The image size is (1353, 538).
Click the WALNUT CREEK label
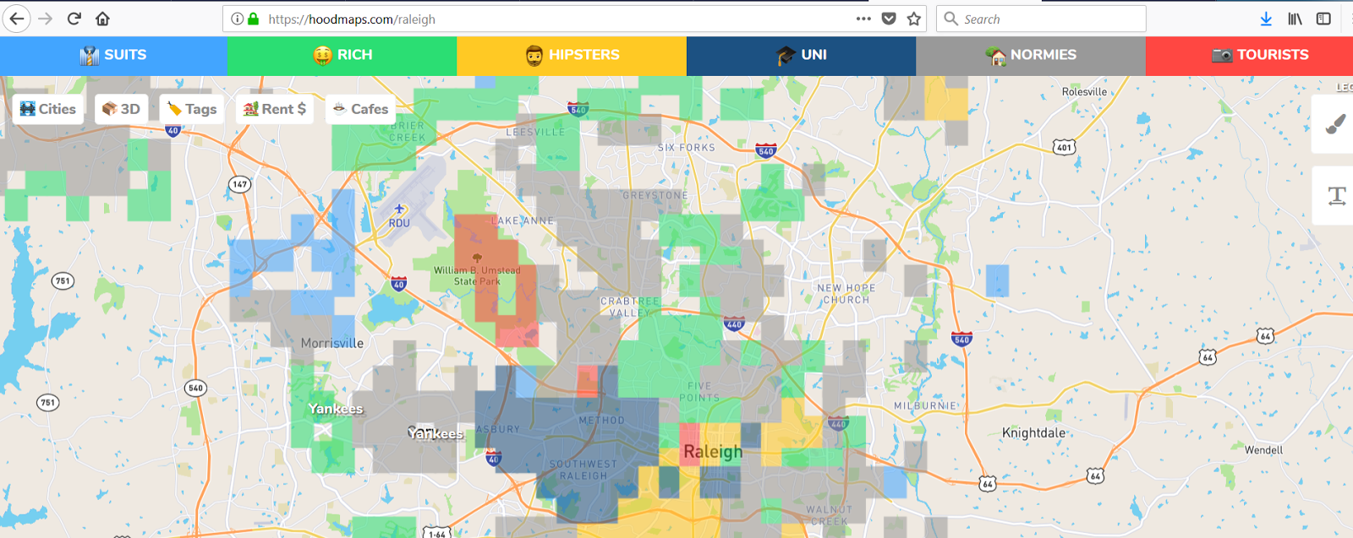pos(829,515)
